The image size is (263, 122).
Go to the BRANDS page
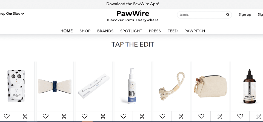(105, 31)
